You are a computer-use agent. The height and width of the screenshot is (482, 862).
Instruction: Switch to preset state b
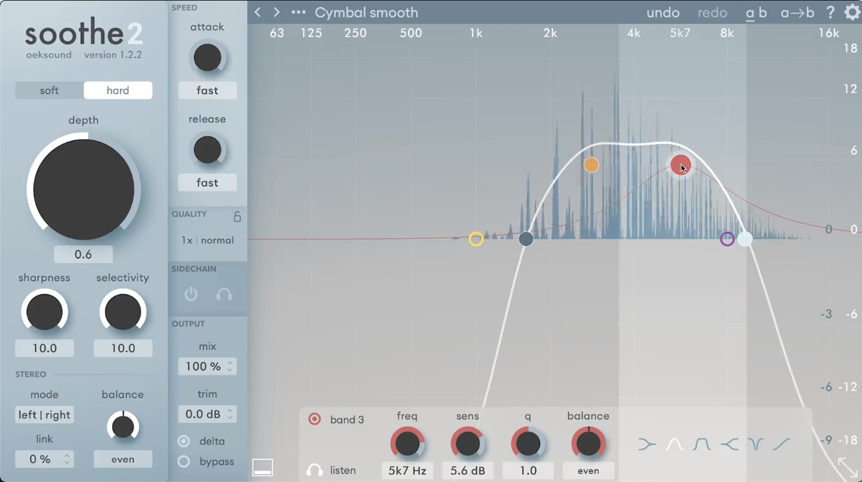click(762, 12)
